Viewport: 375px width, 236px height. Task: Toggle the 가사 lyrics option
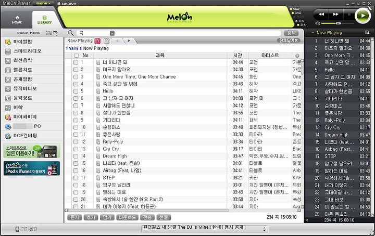click(302, 25)
